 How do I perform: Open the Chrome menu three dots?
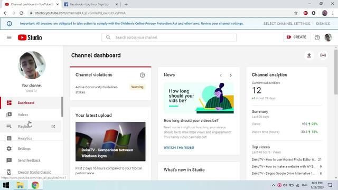333,13
